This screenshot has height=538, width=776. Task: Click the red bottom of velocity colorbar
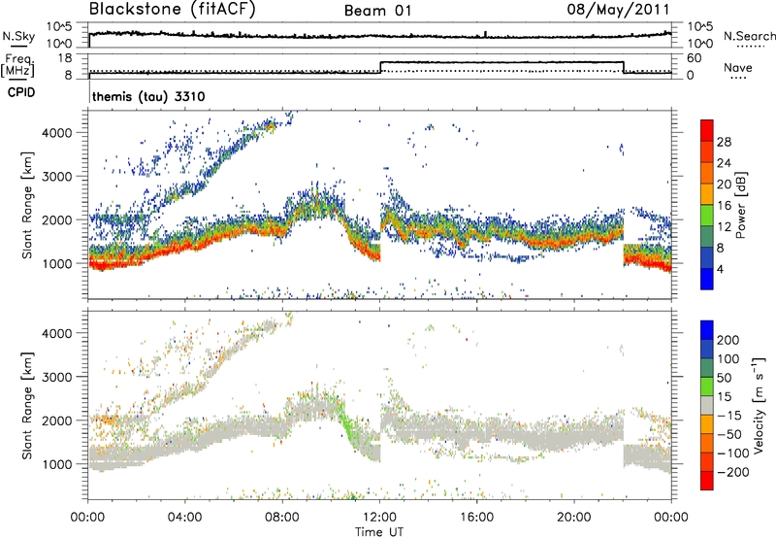(707, 481)
